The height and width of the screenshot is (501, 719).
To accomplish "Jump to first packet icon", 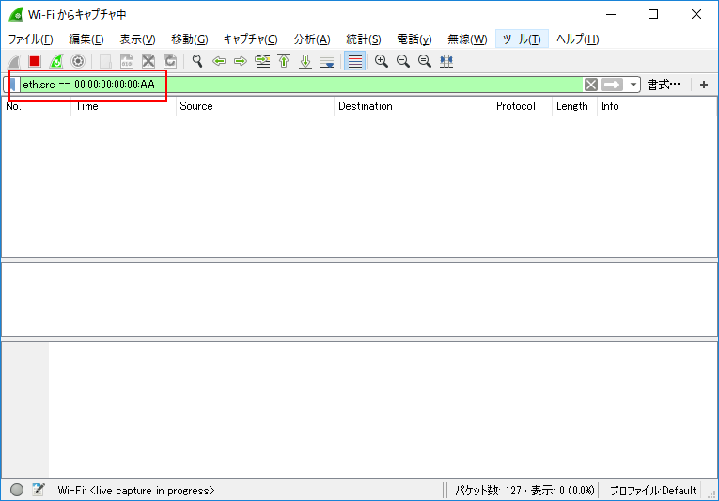I will pos(284,61).
